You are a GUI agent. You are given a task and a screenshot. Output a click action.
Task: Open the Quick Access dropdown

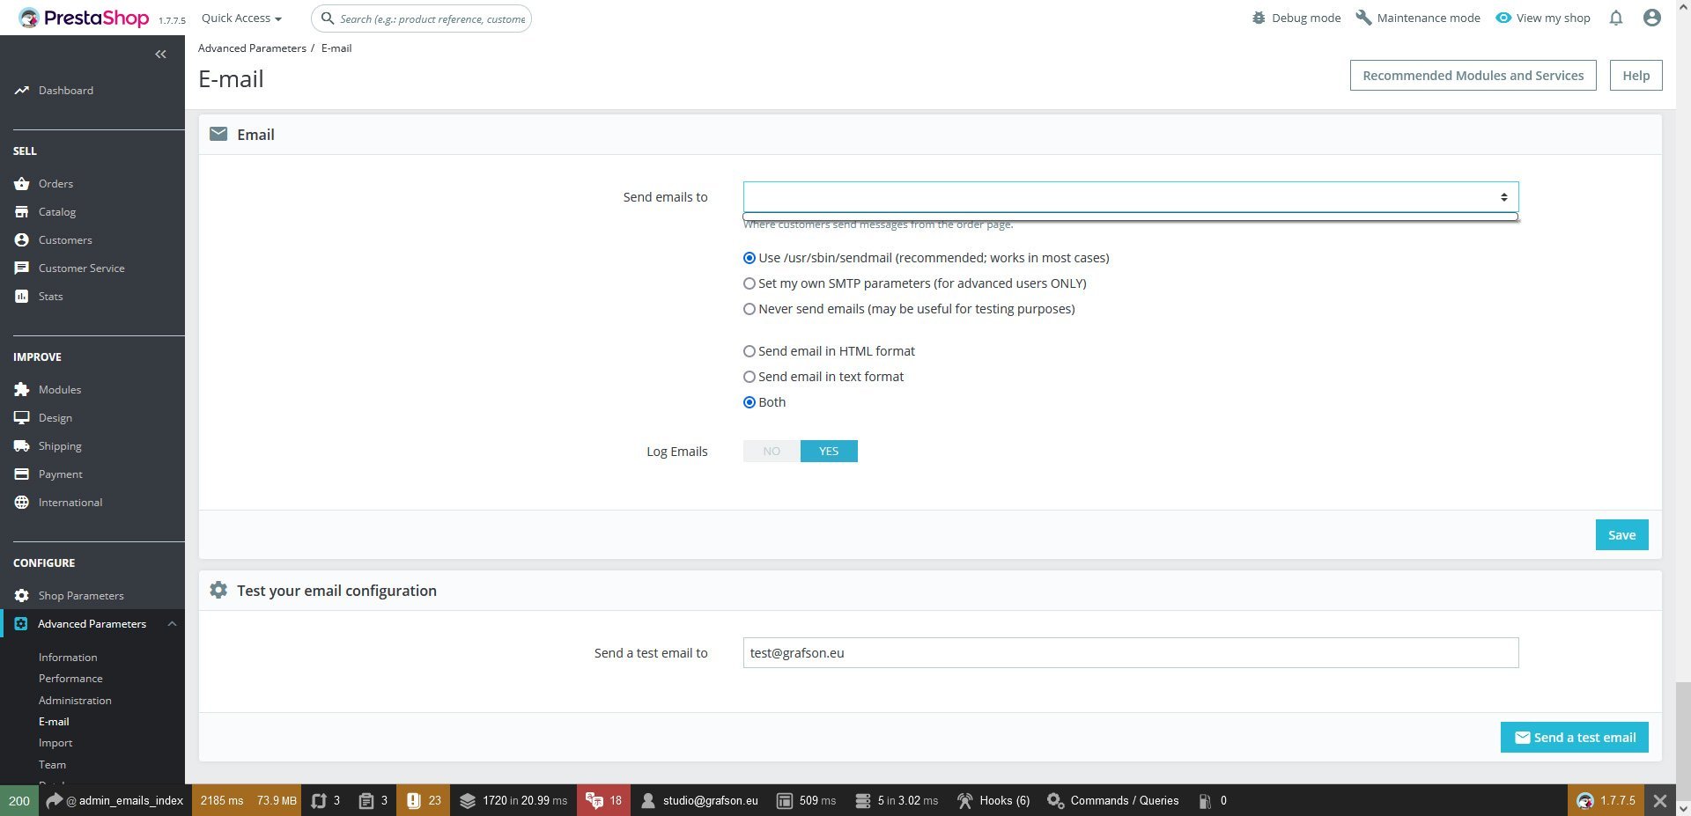(241, 18)
